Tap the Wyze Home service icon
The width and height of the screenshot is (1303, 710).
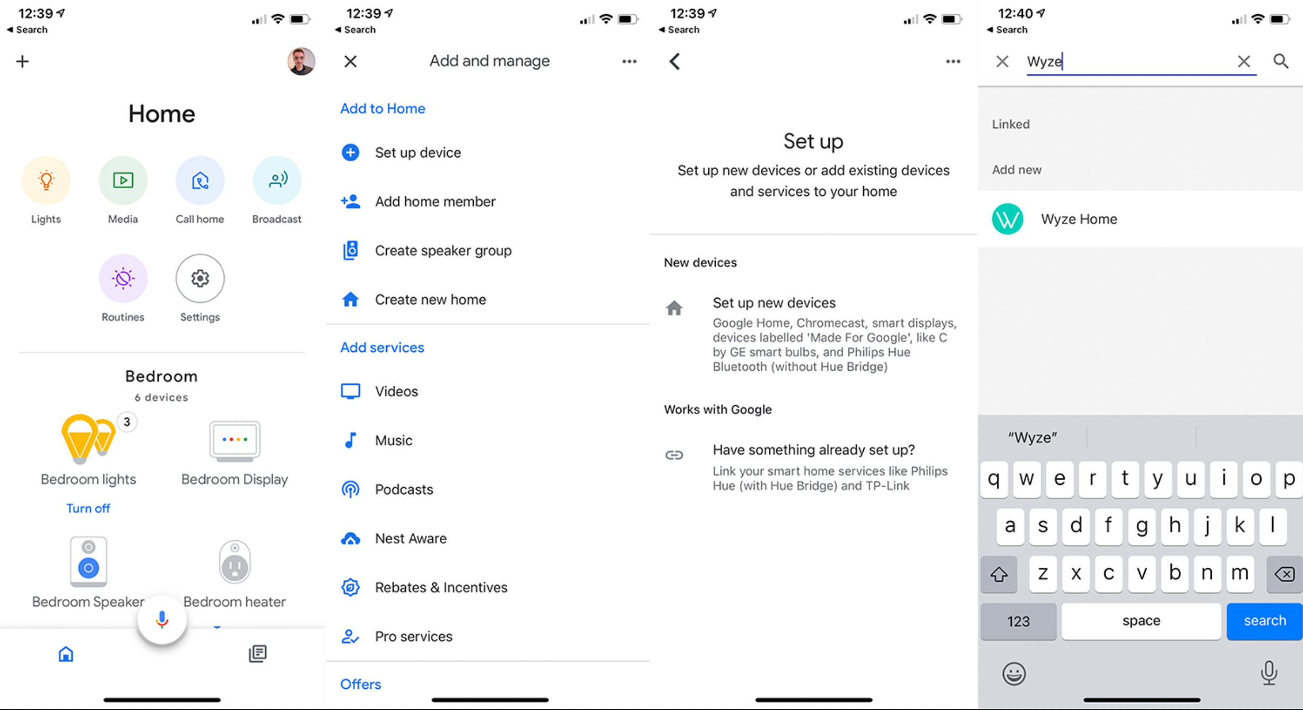pyautogui.click(x=1010, y=220)
